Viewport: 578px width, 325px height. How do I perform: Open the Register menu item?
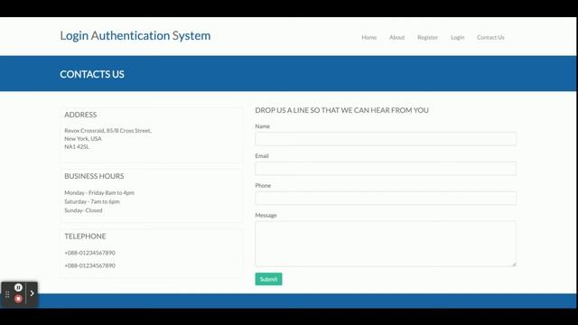click(x=427, y=37)
